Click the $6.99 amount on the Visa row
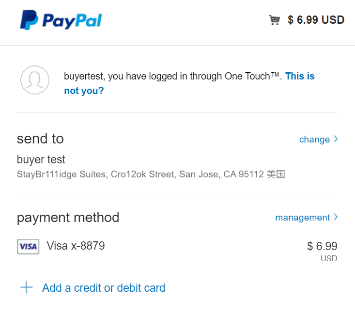 click(322, 246)
